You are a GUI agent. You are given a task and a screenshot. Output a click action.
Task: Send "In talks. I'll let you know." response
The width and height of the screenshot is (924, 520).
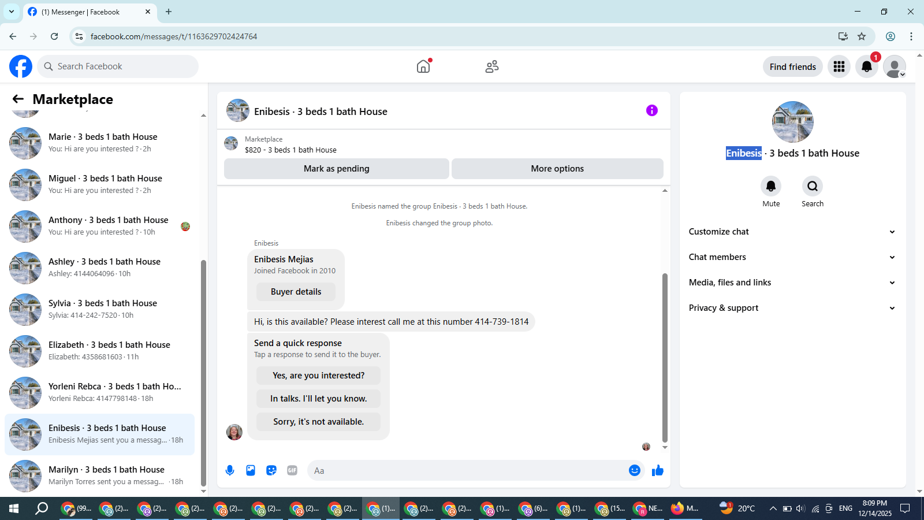tap(318, 399)
